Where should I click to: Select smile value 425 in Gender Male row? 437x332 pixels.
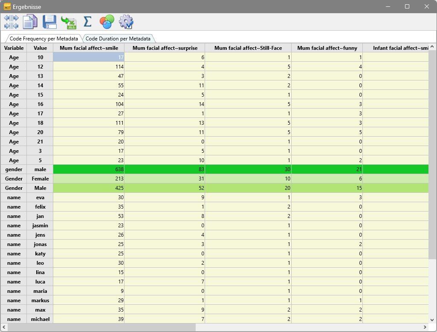(x=89, y=188)
